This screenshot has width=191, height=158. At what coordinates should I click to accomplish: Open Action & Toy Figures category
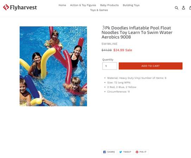pos(83,5)
